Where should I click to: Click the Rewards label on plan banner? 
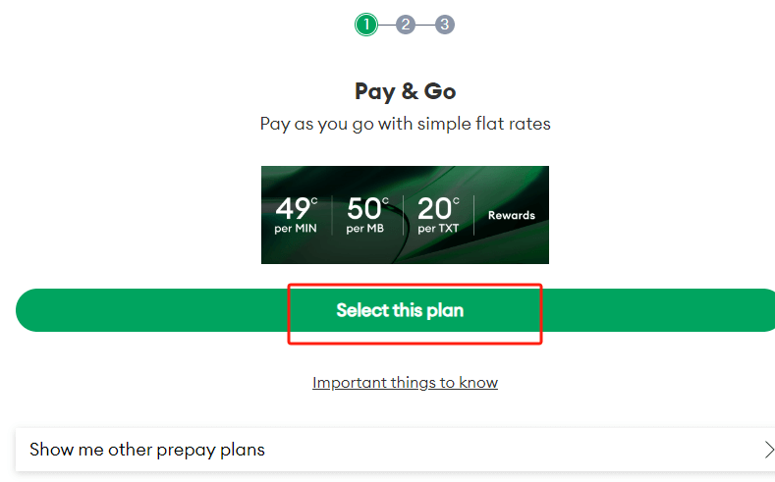[512, 215]
